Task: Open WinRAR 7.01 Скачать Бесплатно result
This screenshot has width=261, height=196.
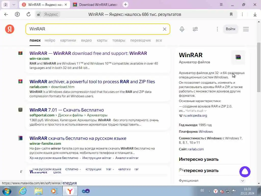Action: pyautogui.click(x=67, y=110)
